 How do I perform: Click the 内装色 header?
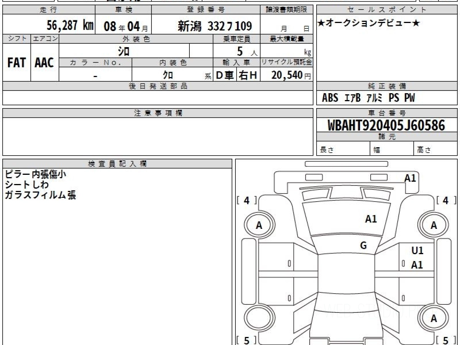pos(172,62)
